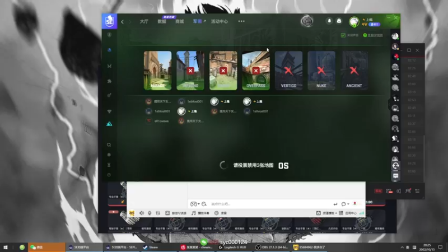Click the list menu icon in right panel
The height and width of the screenshot is (252, 448).
click(x=417, y=191)
